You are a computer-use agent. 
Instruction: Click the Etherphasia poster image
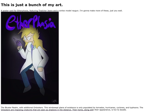[x=30, y=58]
